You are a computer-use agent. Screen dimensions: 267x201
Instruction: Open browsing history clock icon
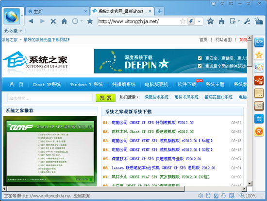click(75, 21)
